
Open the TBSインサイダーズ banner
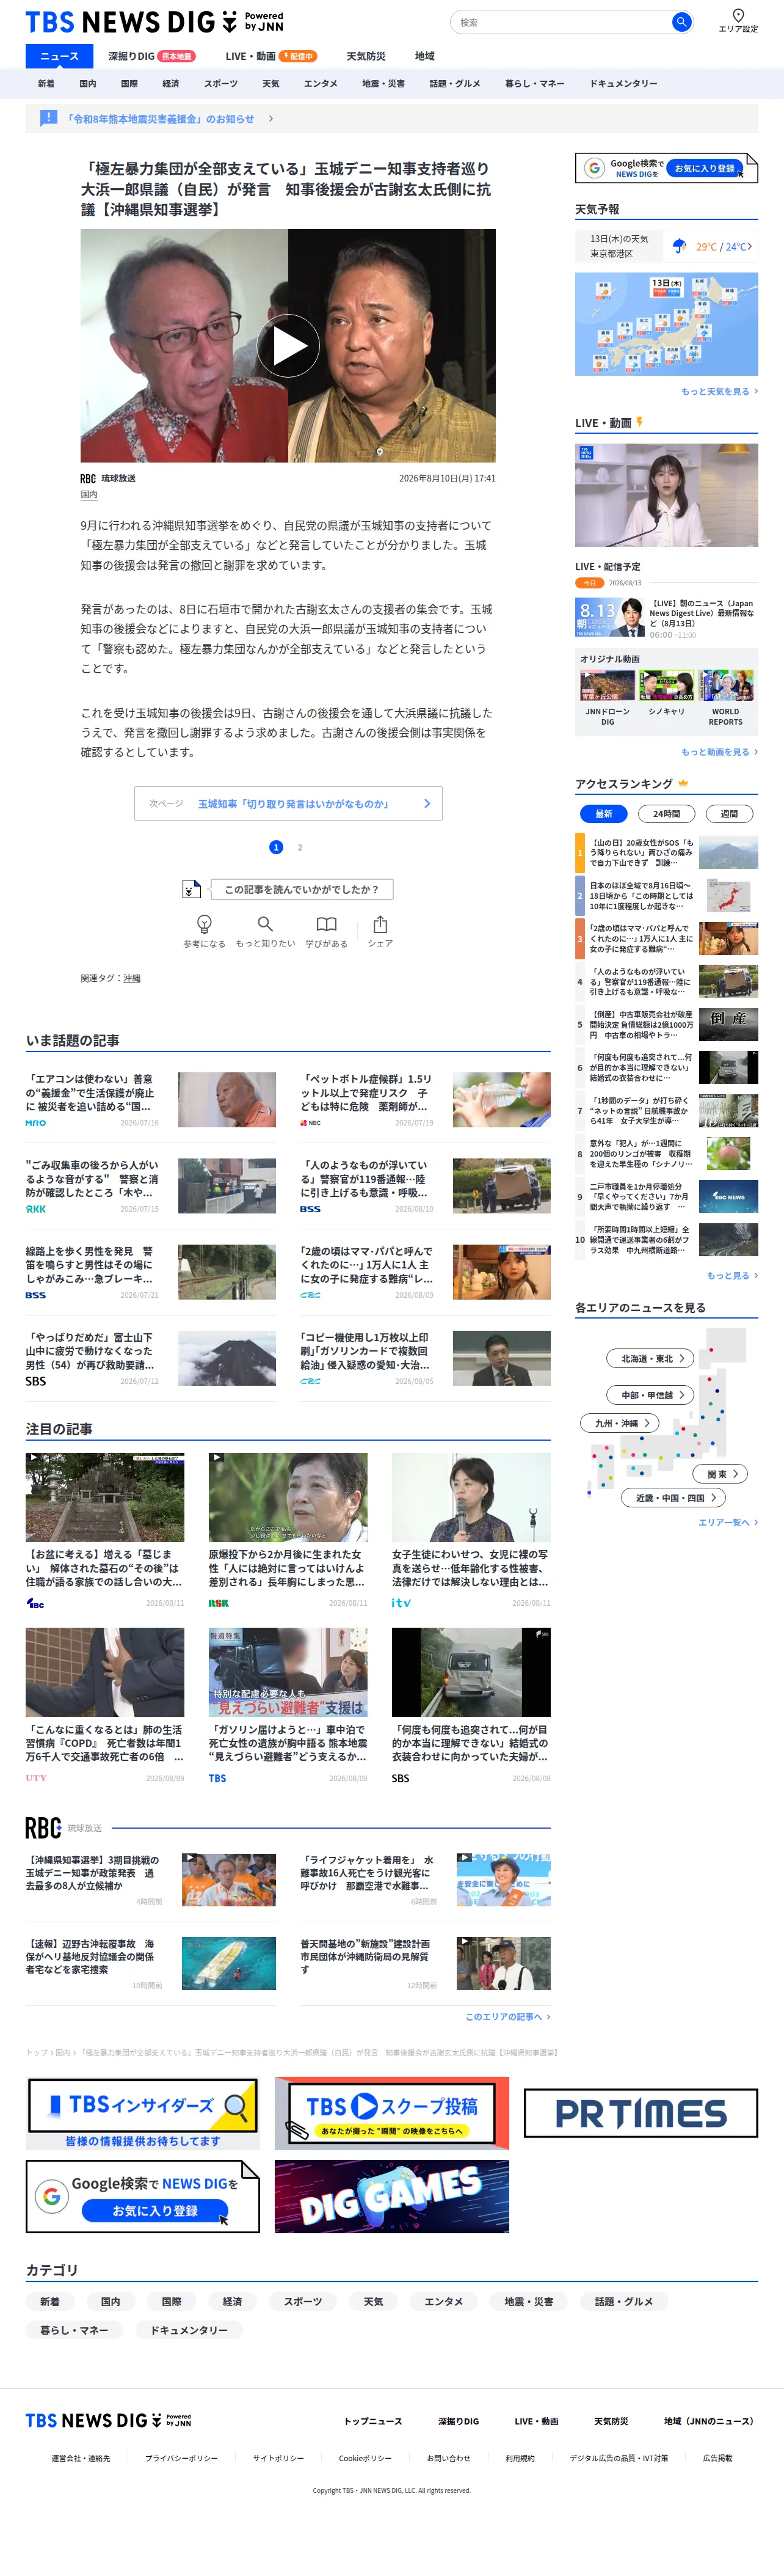click(x=143, y=2113)
